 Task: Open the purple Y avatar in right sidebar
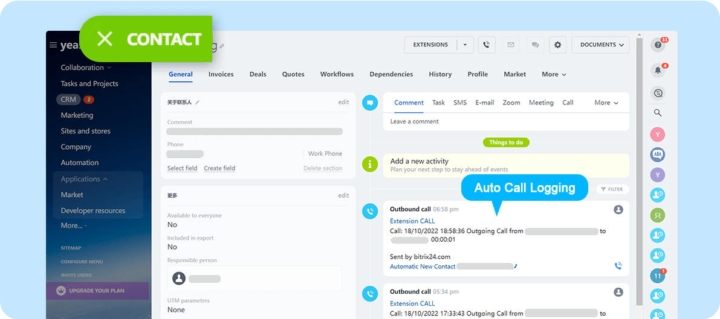[x=658, y=175]
